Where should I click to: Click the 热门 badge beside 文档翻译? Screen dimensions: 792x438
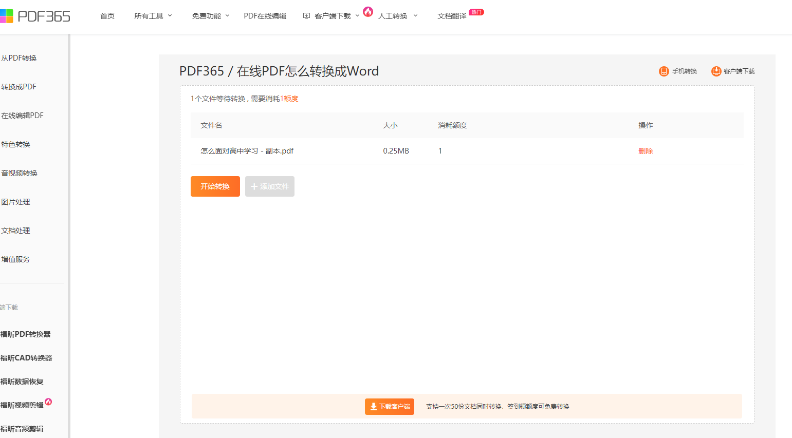(x=476, y=12)
